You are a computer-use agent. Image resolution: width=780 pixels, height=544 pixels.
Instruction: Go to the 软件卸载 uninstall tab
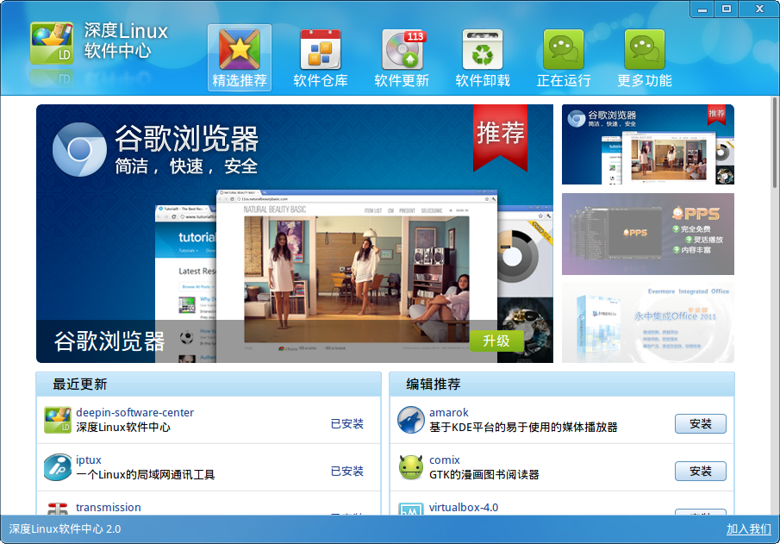(483, 58)
